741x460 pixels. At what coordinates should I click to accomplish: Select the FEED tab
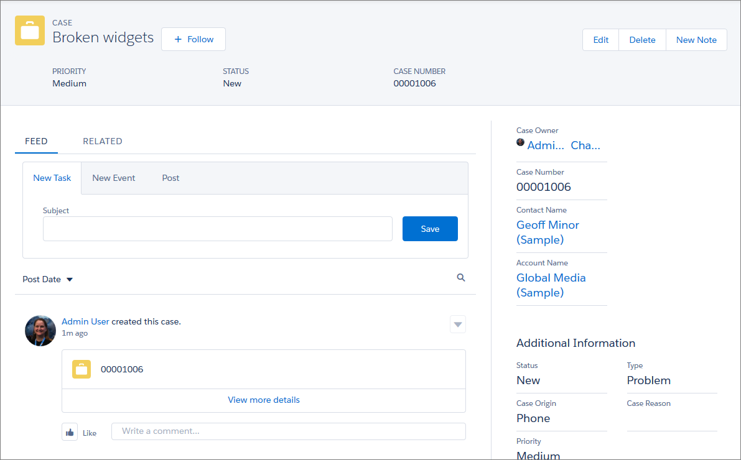click(36, 141)
